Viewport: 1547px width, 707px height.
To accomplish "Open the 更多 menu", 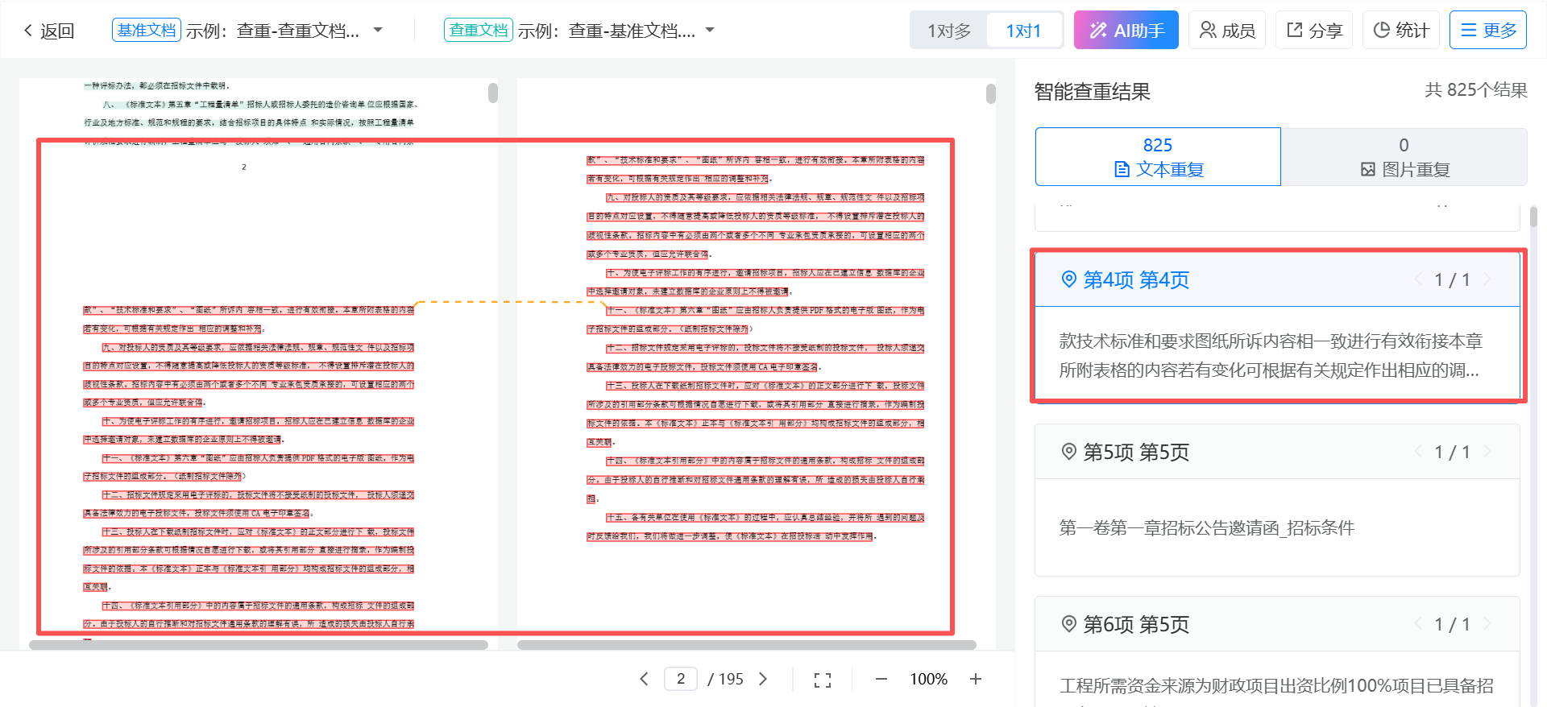I will (x=1488, y=30).
